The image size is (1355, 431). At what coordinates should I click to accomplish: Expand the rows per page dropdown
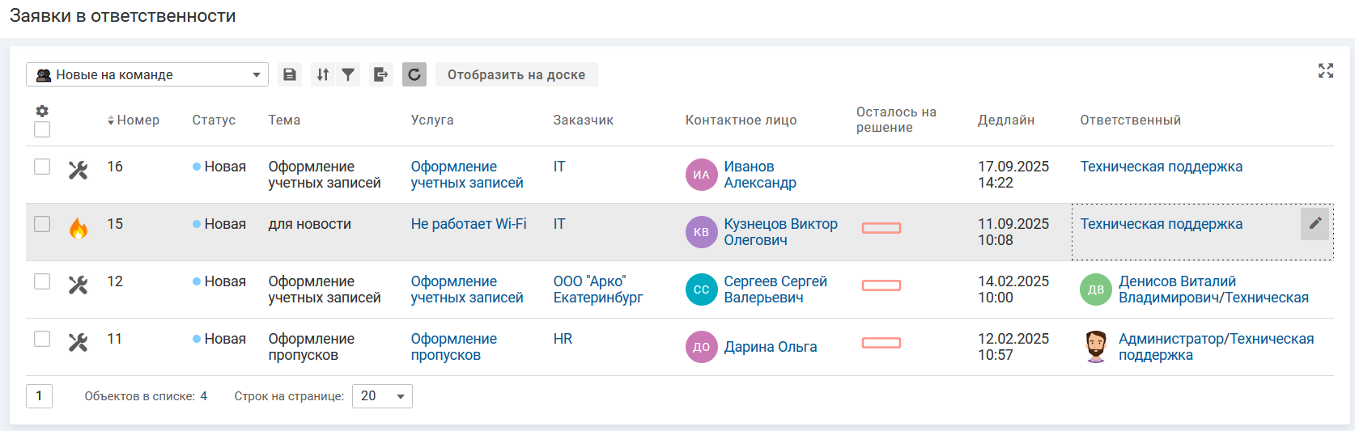(382, 396)
